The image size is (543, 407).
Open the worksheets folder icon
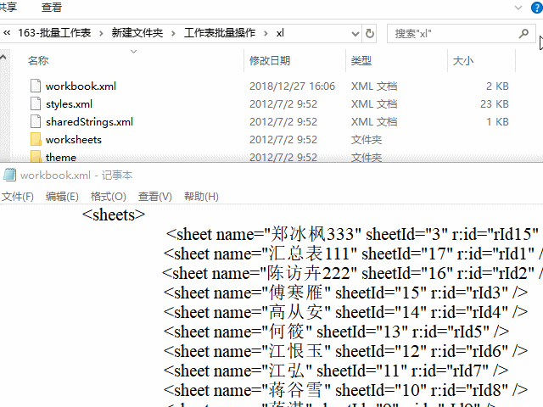(36, 139)
